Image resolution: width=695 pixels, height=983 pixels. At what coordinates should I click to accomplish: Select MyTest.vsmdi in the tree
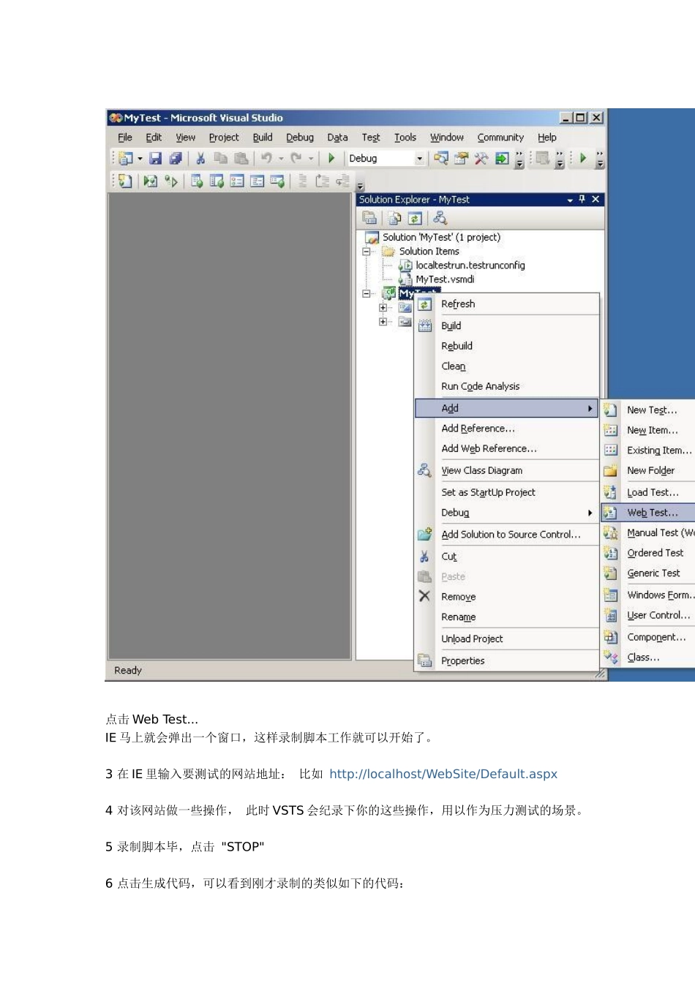tap(445, 279)
